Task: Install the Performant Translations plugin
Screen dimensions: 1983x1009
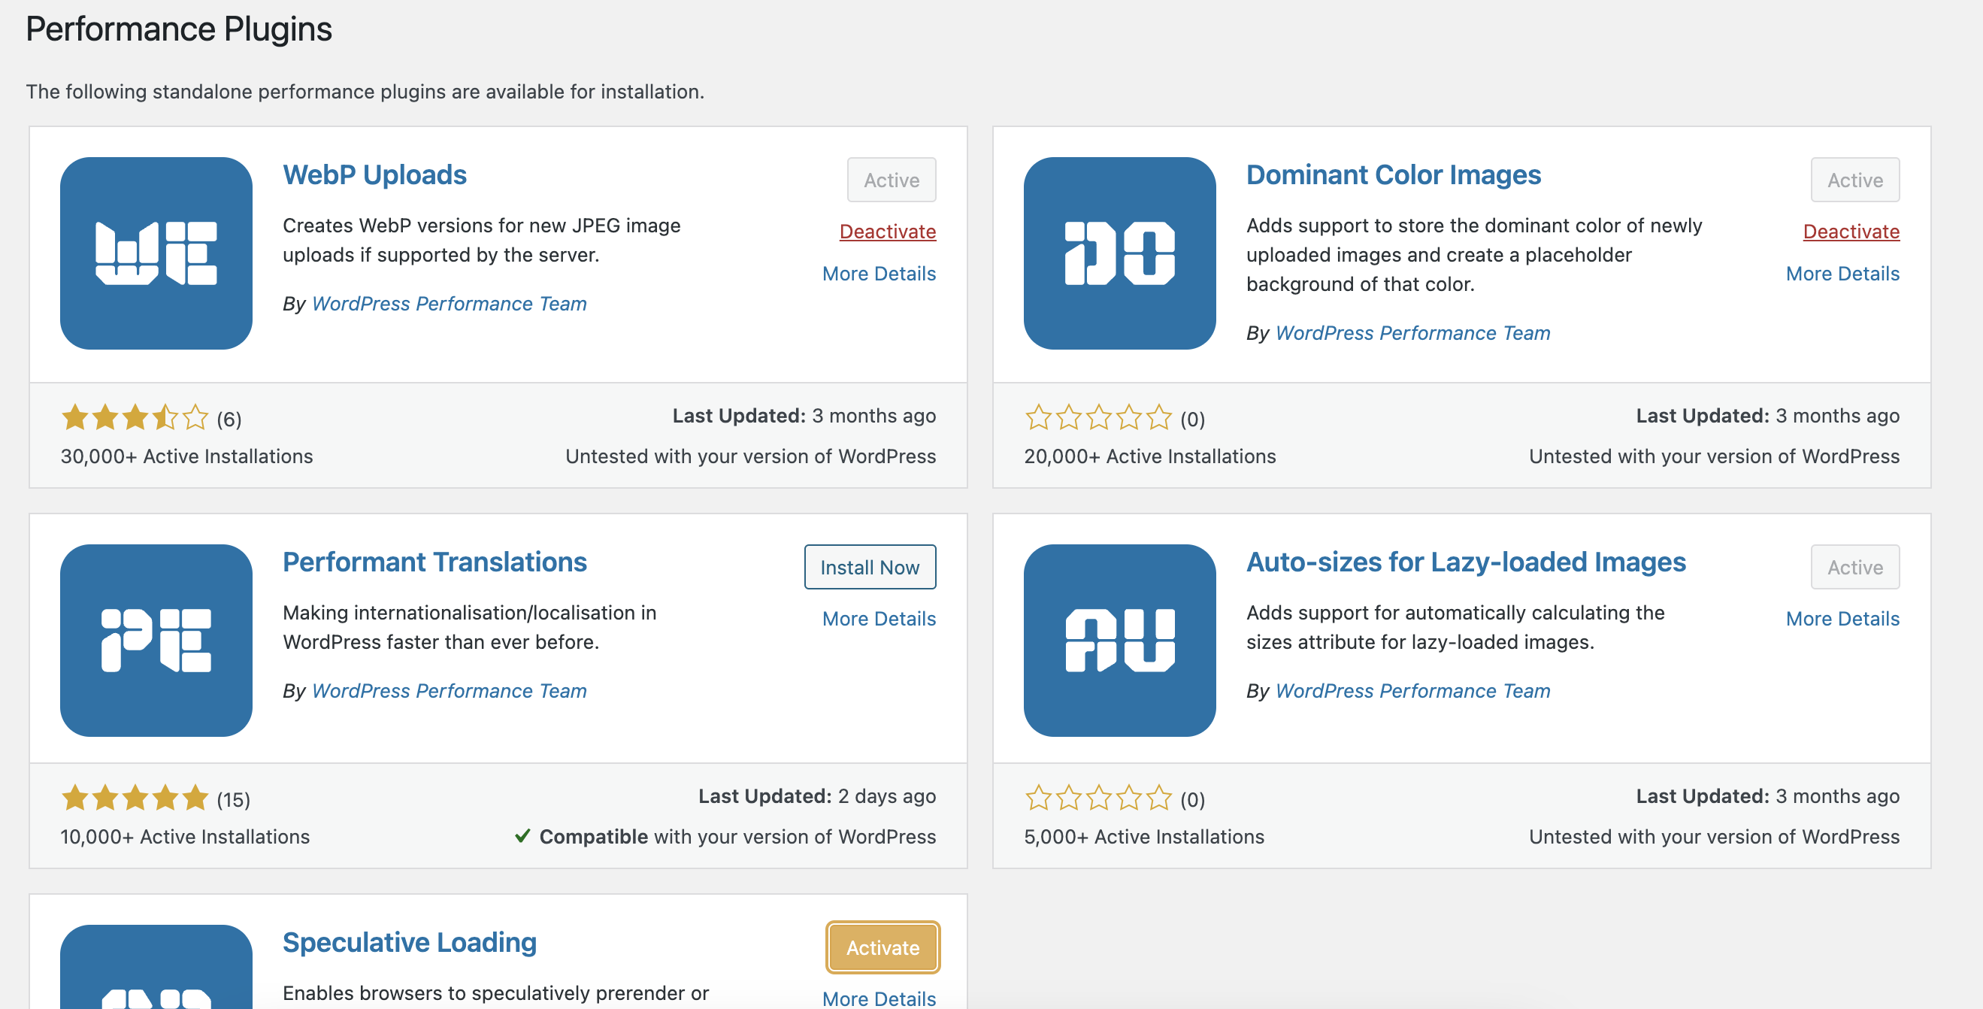Action: tap(869, 568)
